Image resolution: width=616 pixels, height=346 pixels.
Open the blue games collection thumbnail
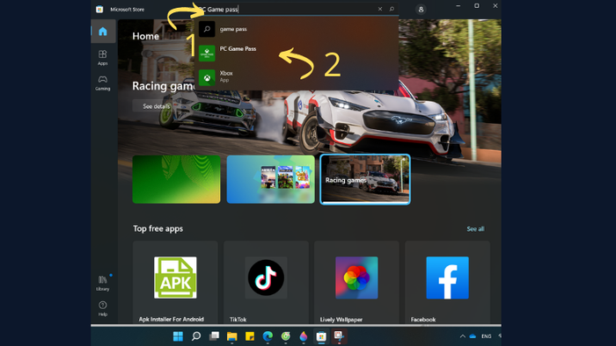tap(271, 179)
